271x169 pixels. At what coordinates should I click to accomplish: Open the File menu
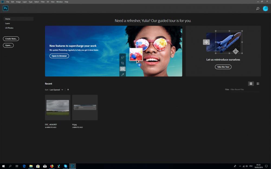8,2
